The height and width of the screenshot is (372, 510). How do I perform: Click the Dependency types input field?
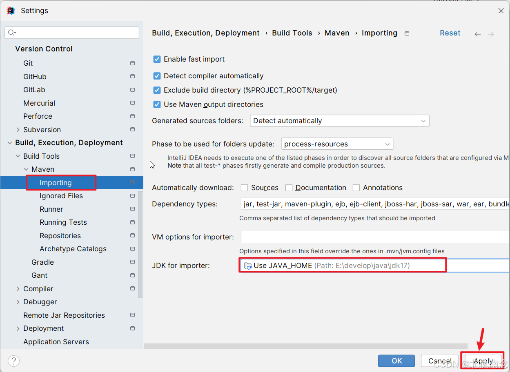pos(375,204)
